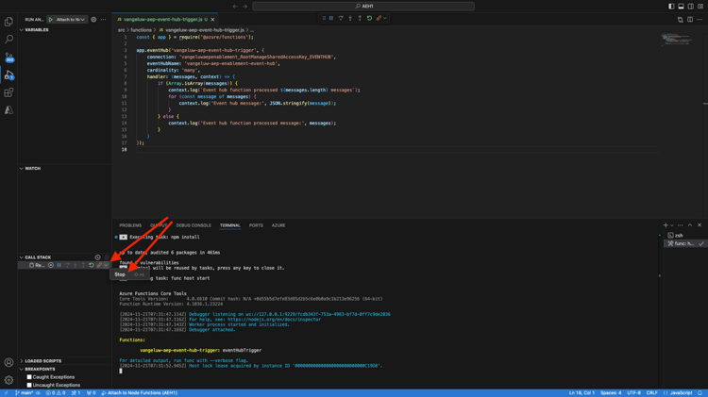Screen dimensions: 708x397
Task: Open the Azure view in activity bar
Action: 8,110
